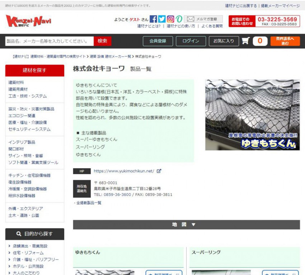Open 掲載メーカーマイページ link
This screenshot has height=275, width=305.
[280, 6]
